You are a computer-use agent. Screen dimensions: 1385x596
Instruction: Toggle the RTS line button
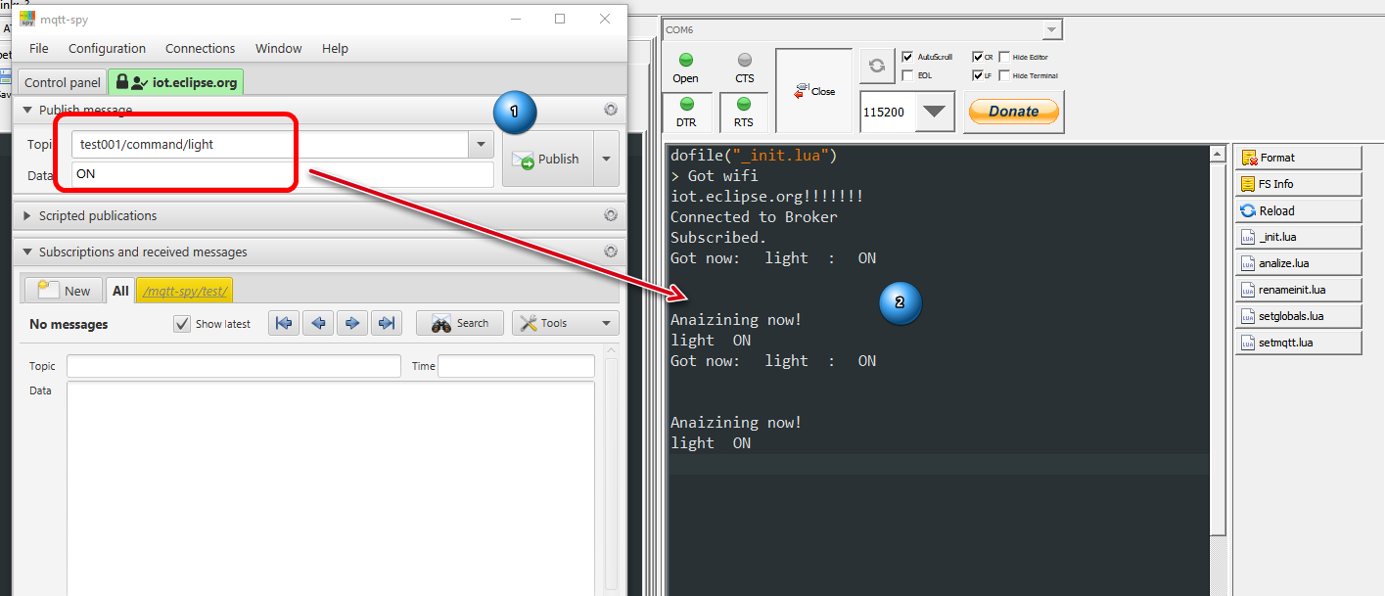744,112
